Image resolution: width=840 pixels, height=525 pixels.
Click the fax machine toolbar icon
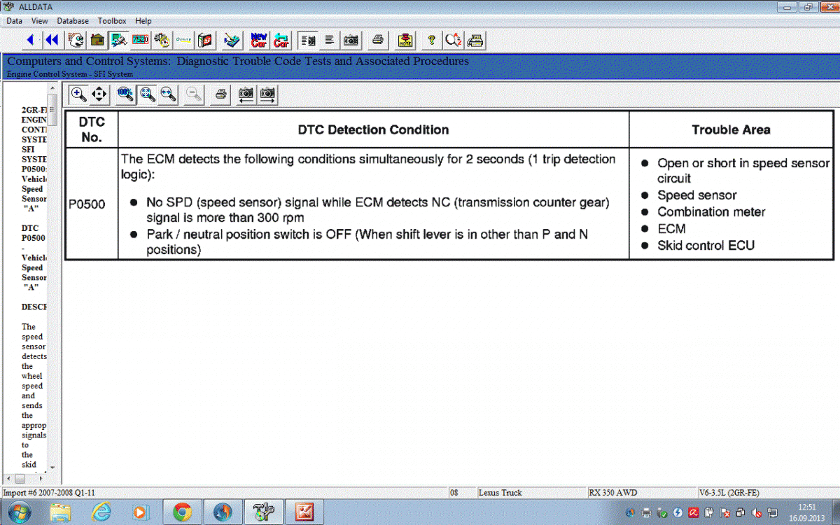click(475, 40)
